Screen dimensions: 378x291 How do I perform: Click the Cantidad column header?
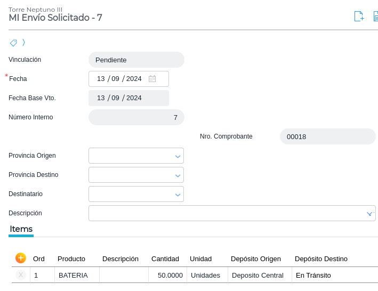pos(165,259)
